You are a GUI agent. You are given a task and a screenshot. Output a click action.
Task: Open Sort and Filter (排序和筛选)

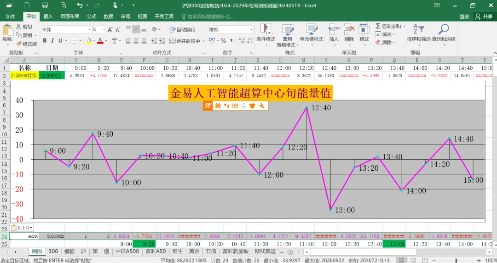click(x=419, y=35)
